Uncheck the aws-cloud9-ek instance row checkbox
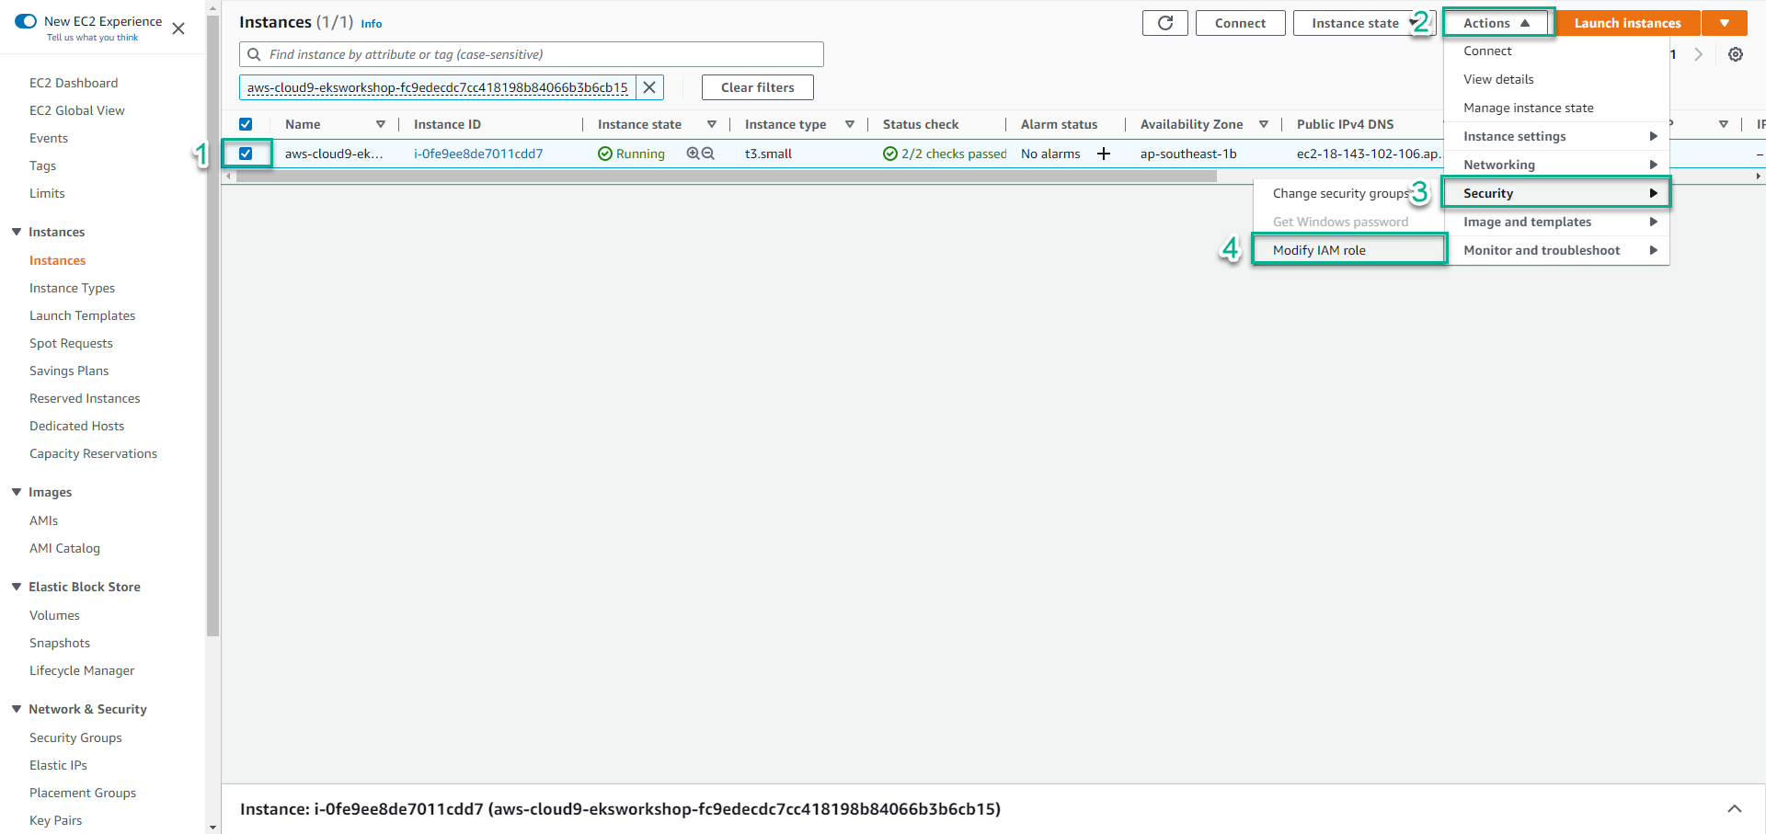Screen dimensions: 1766x834 (x=246, y=154)
